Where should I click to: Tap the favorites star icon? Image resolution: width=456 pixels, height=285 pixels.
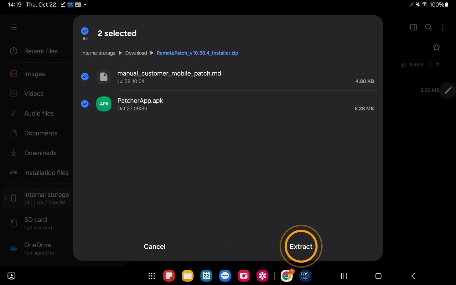[436, 47]
